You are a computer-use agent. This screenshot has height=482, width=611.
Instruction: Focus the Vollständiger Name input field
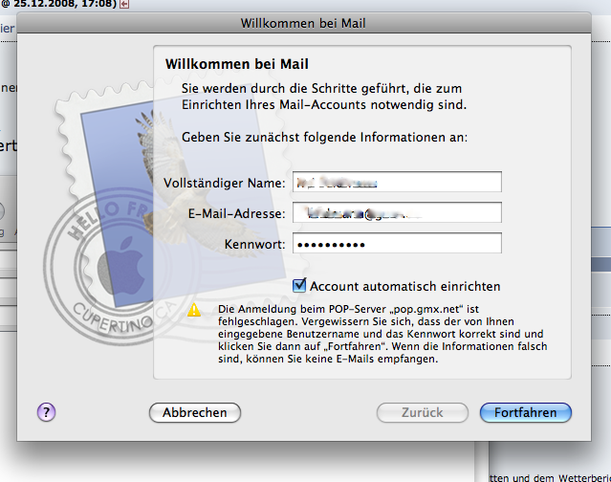(397, 182)
